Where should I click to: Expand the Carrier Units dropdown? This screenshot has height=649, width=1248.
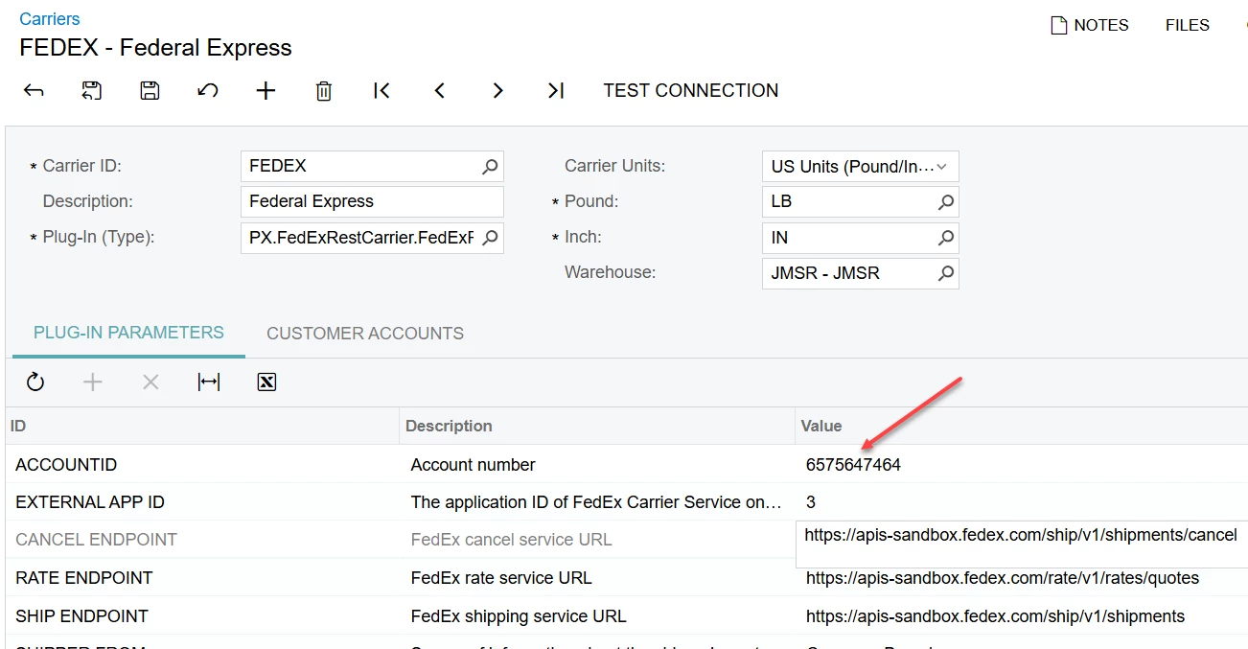[x=941, y=167]
